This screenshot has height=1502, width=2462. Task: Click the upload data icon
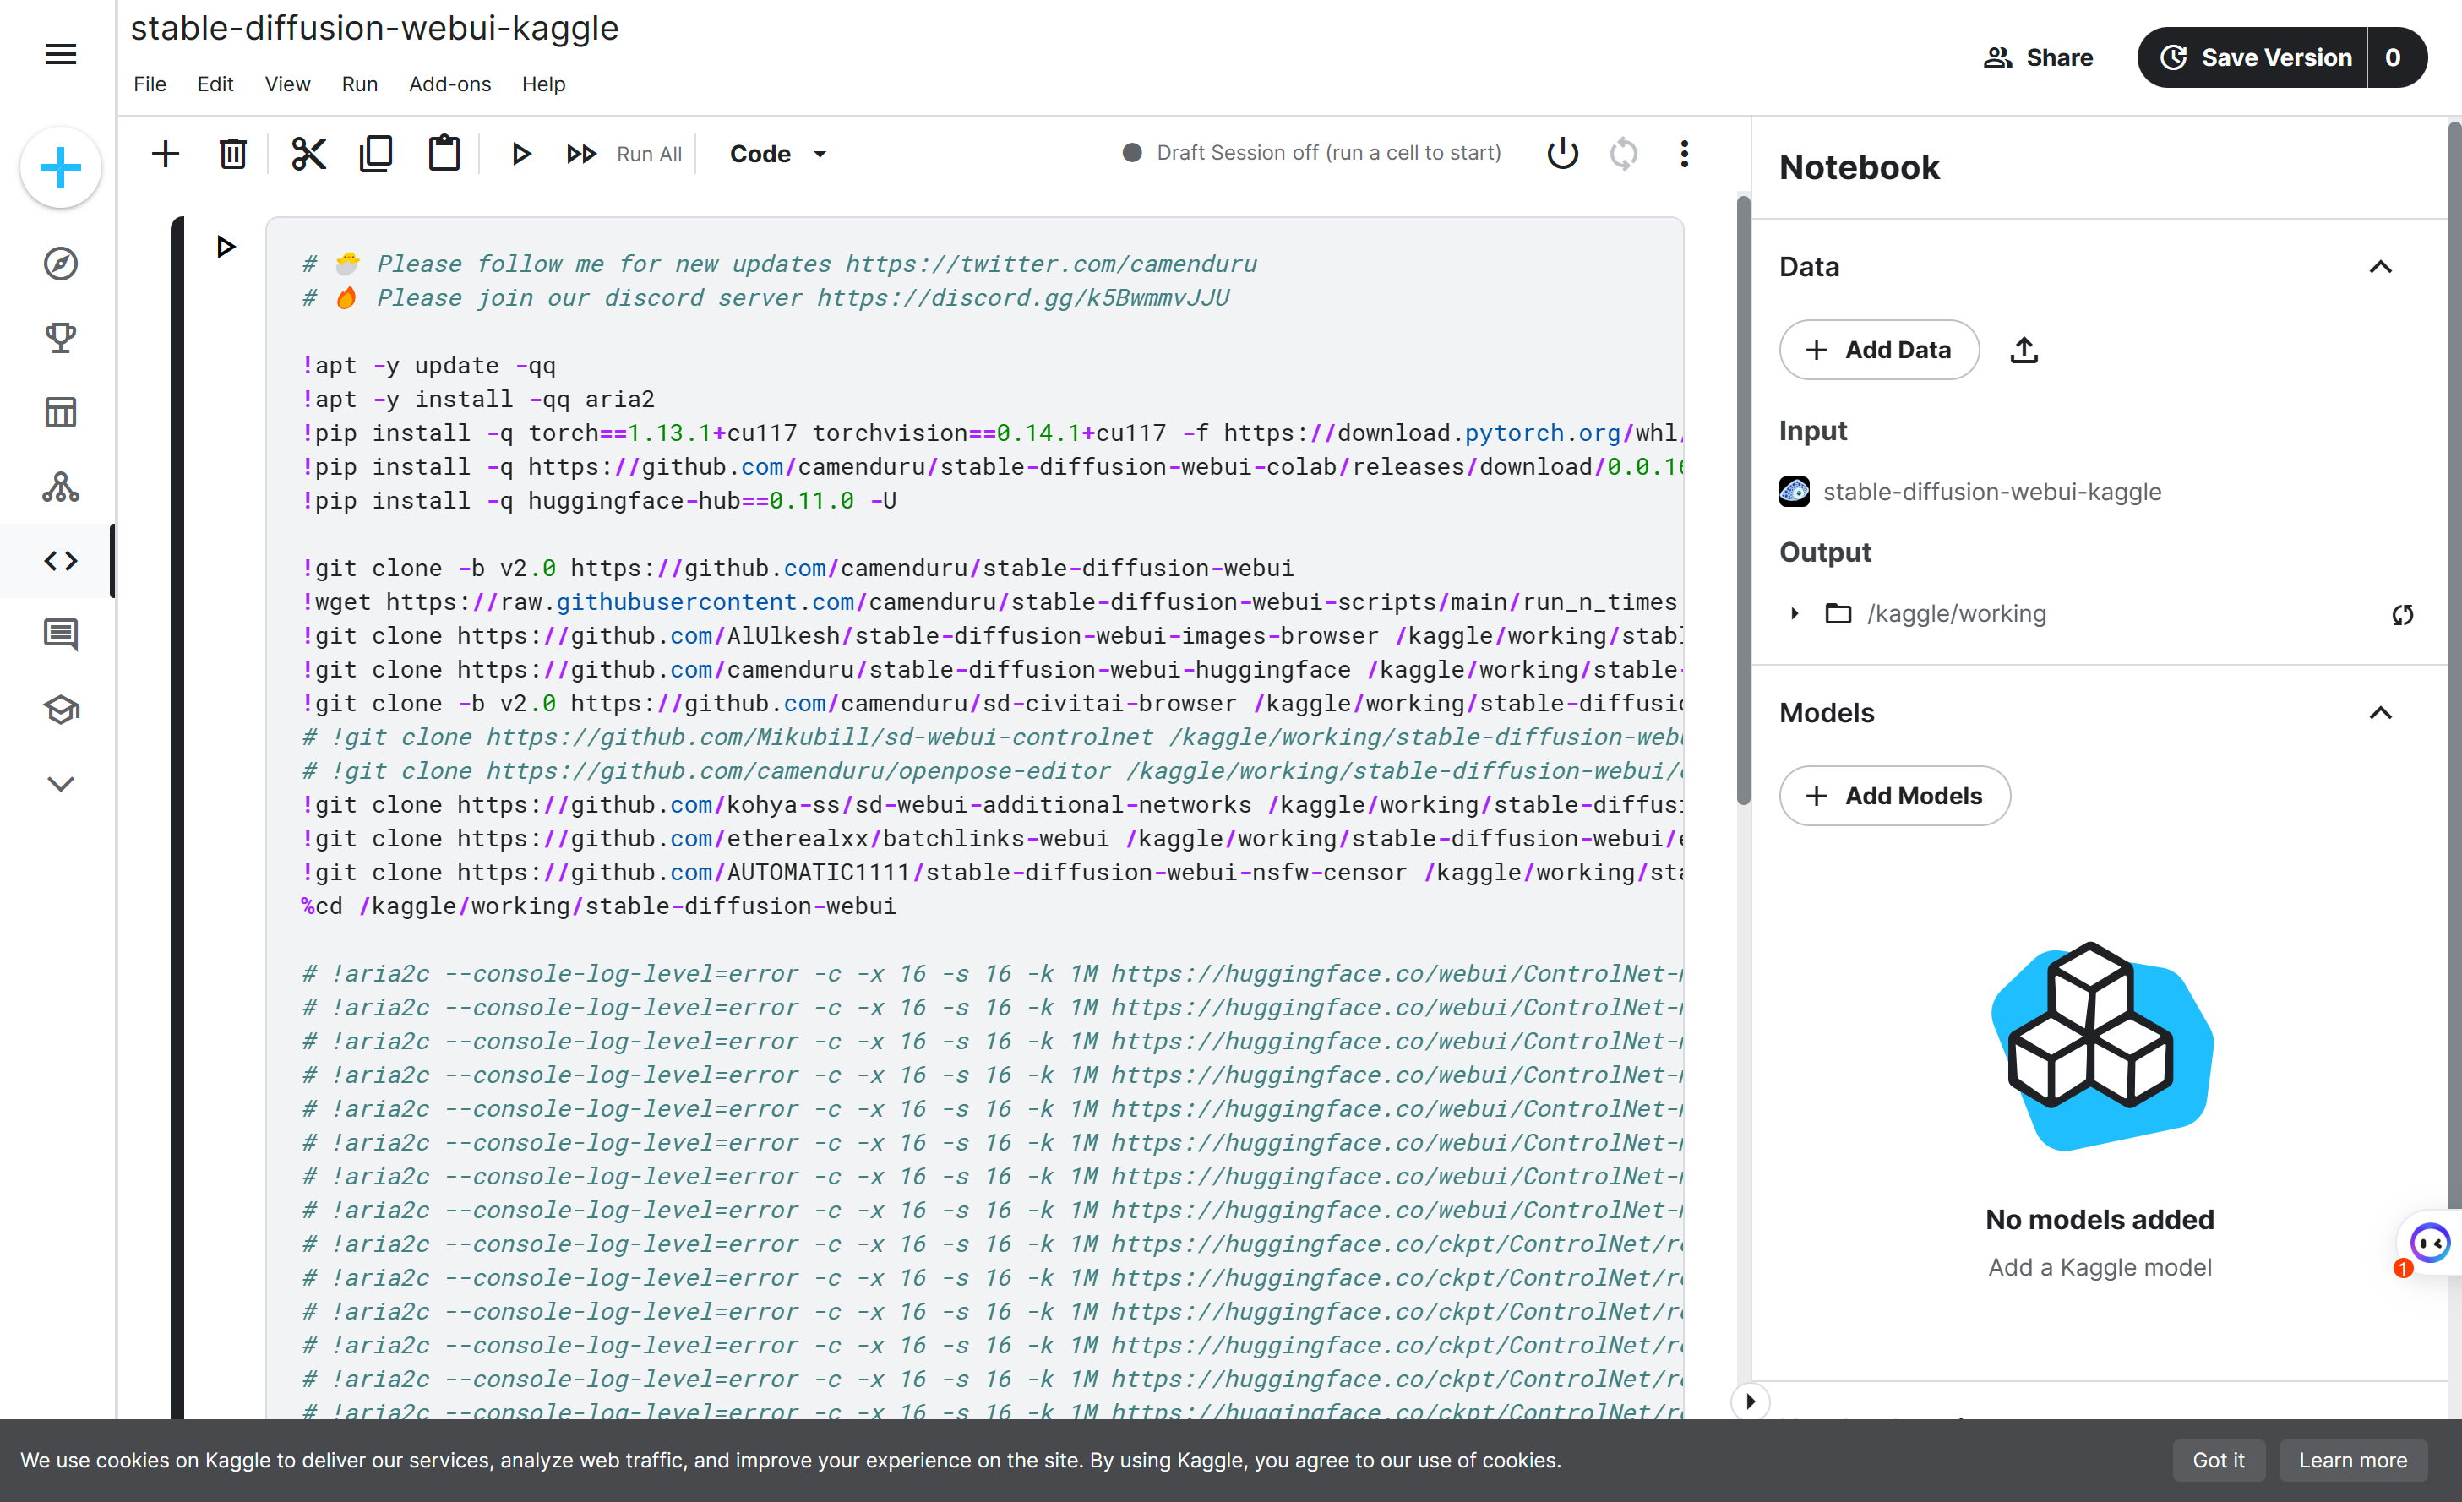[x=2024, y=350]
